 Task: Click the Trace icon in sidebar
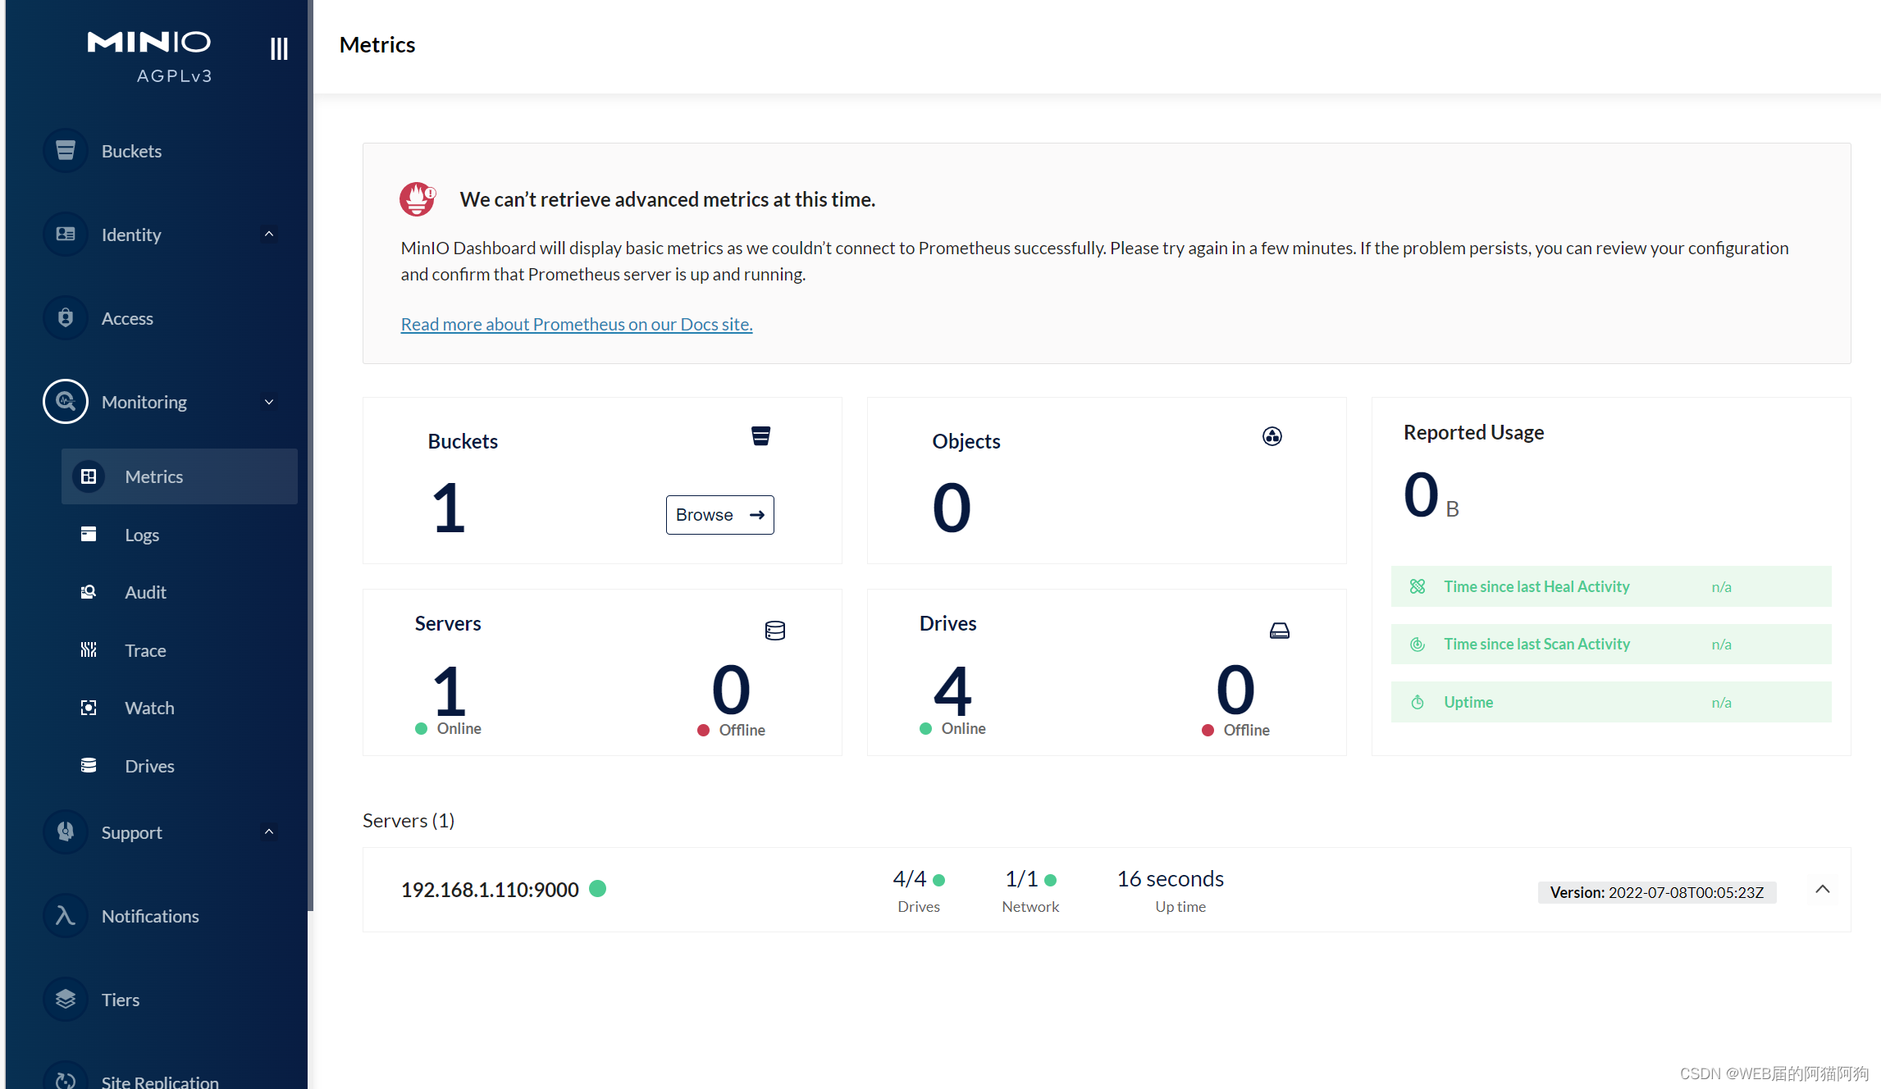click(89, 650)
